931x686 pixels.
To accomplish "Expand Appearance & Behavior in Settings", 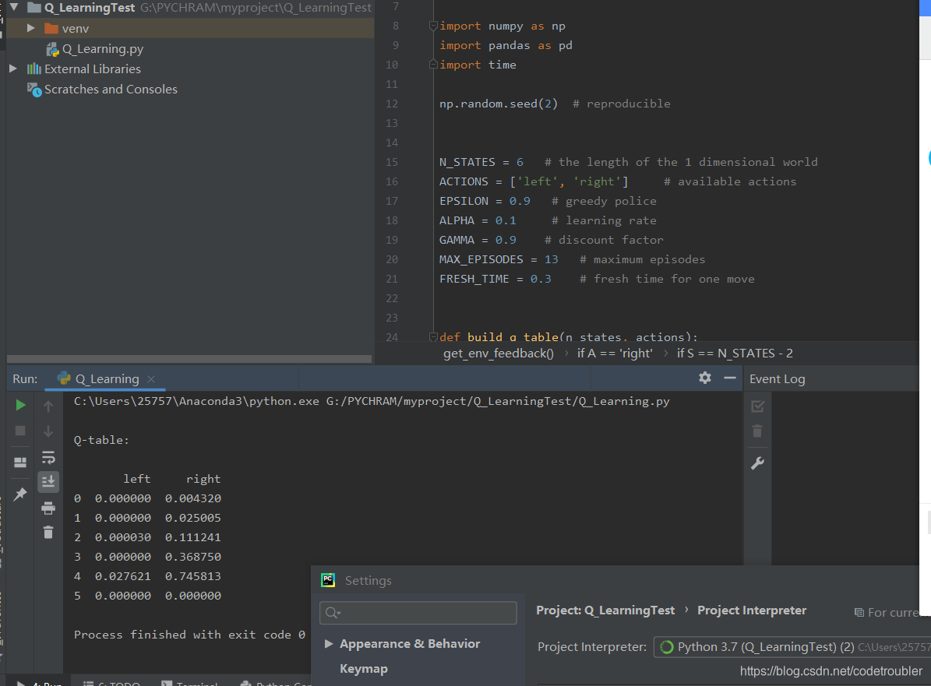I will pyautogui.click(x=328, y=644).
